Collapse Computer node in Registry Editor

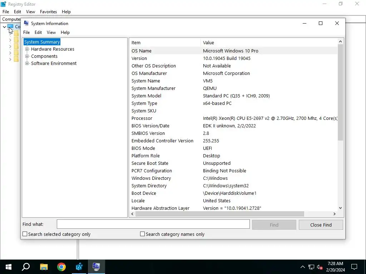pyautogui.click(x=4, y=27)
